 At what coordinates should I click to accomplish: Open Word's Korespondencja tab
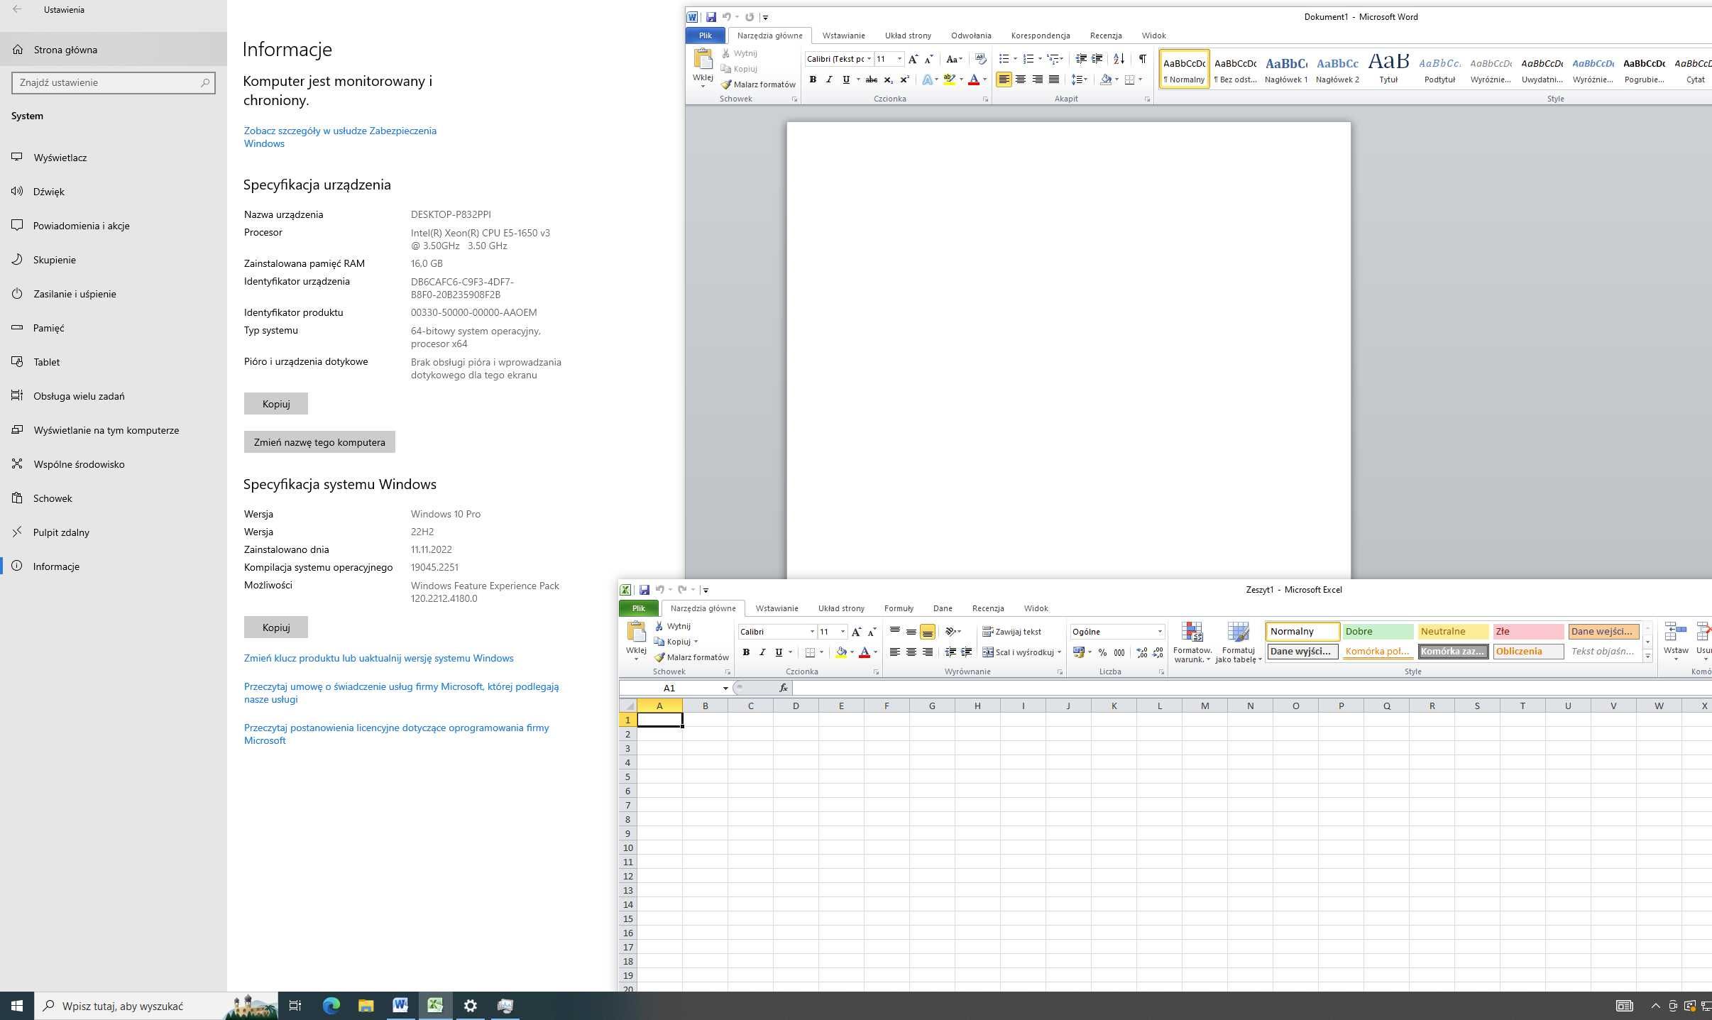pyautogui.click(x=1040, y=35)
